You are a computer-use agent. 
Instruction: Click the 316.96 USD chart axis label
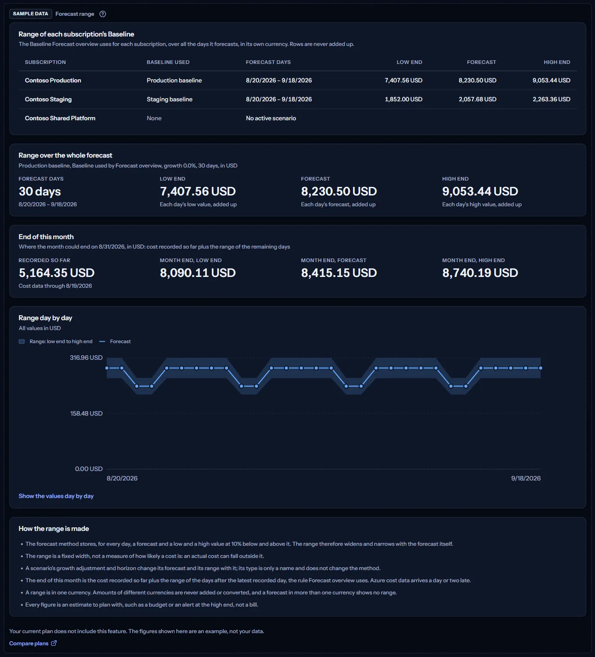pos(86,358)
